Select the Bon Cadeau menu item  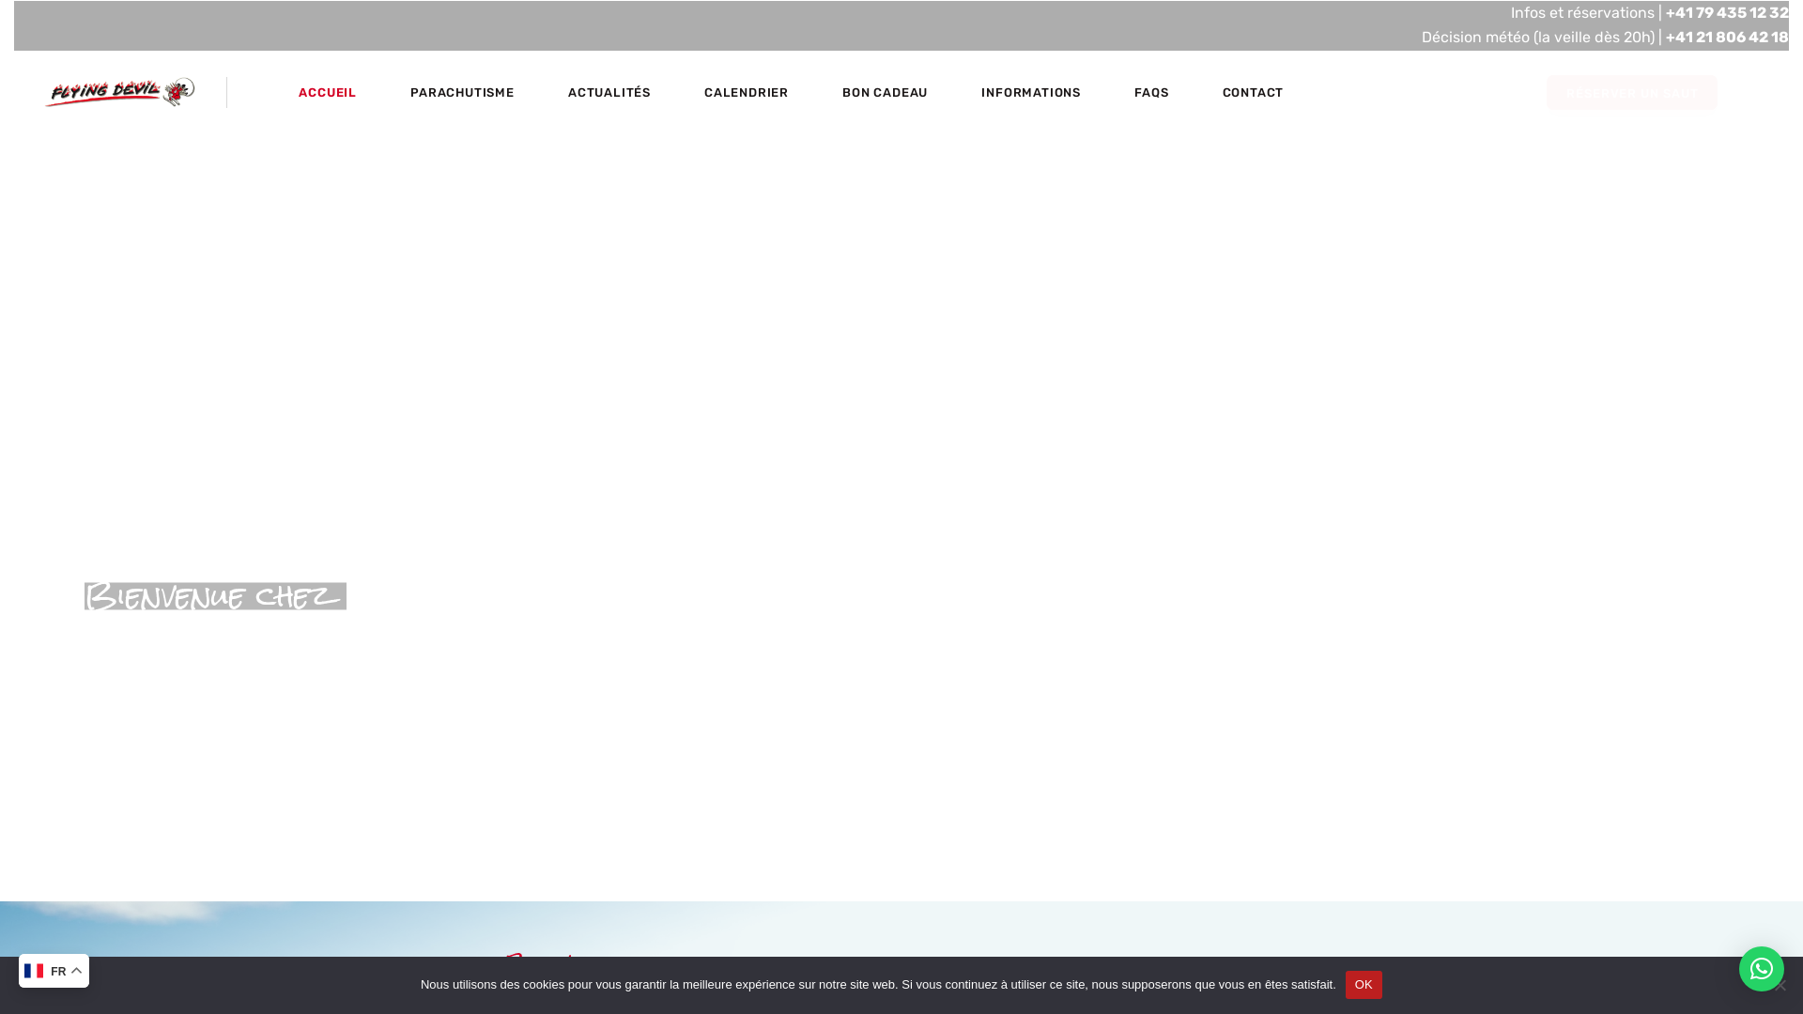coord(885,93)
